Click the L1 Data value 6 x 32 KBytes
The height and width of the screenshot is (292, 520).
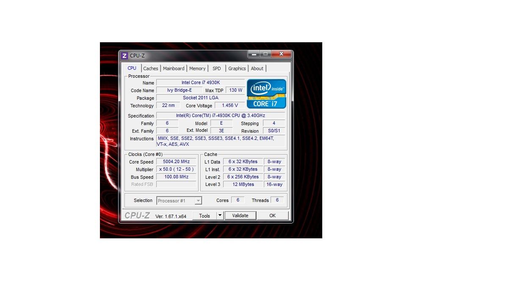[243, 162]
